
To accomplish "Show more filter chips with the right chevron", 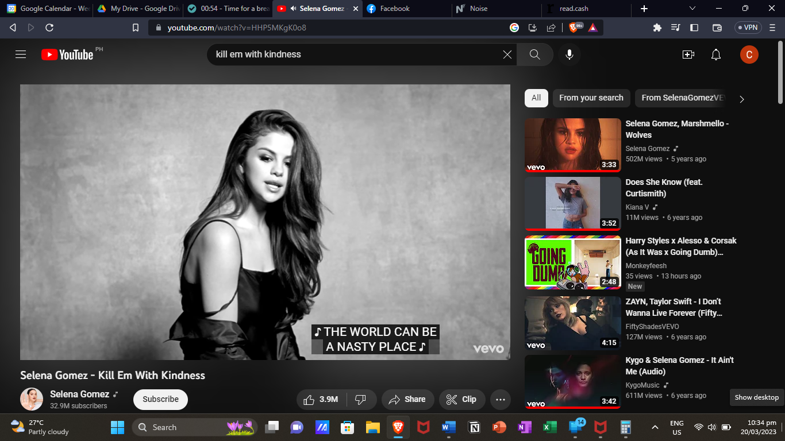I will click(x=742, y=99).
